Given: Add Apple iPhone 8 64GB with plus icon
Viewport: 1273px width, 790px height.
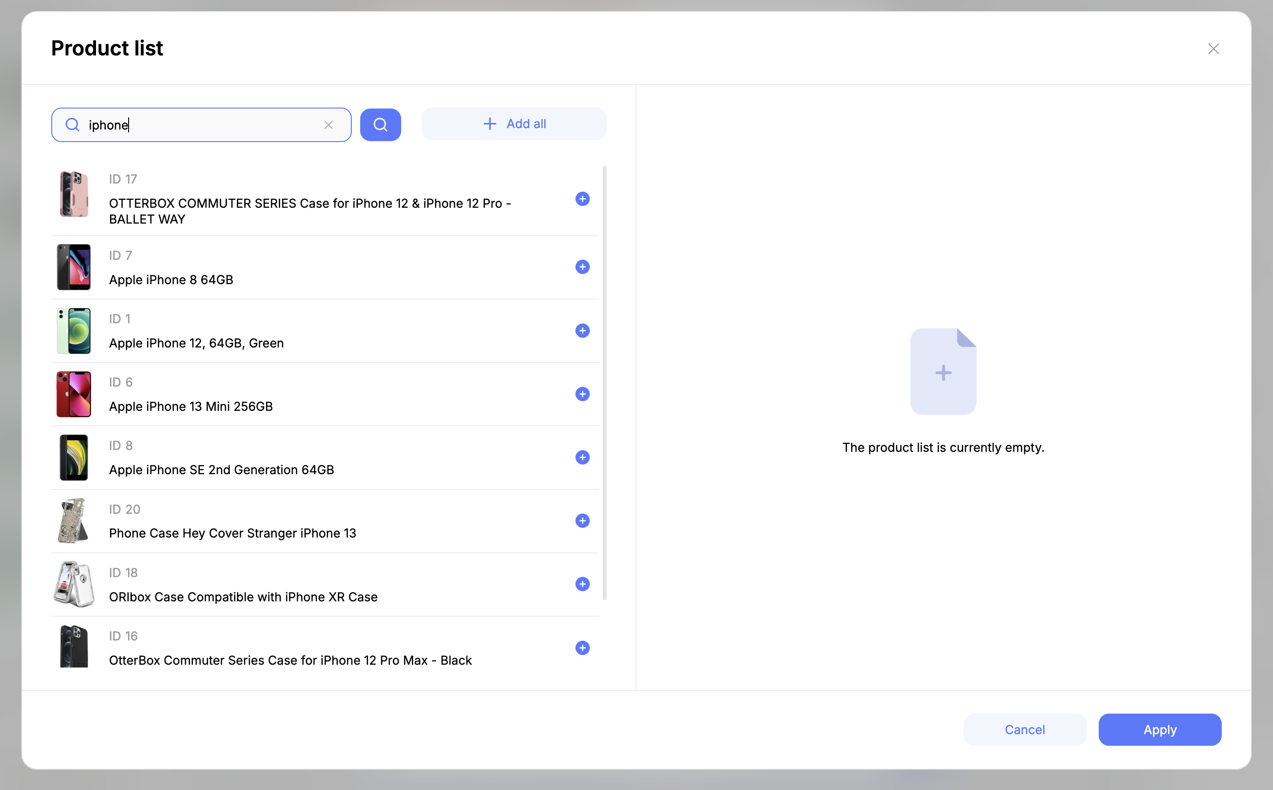Looking at the screenshot, I should pyautogui.click(x=582, y=267).
